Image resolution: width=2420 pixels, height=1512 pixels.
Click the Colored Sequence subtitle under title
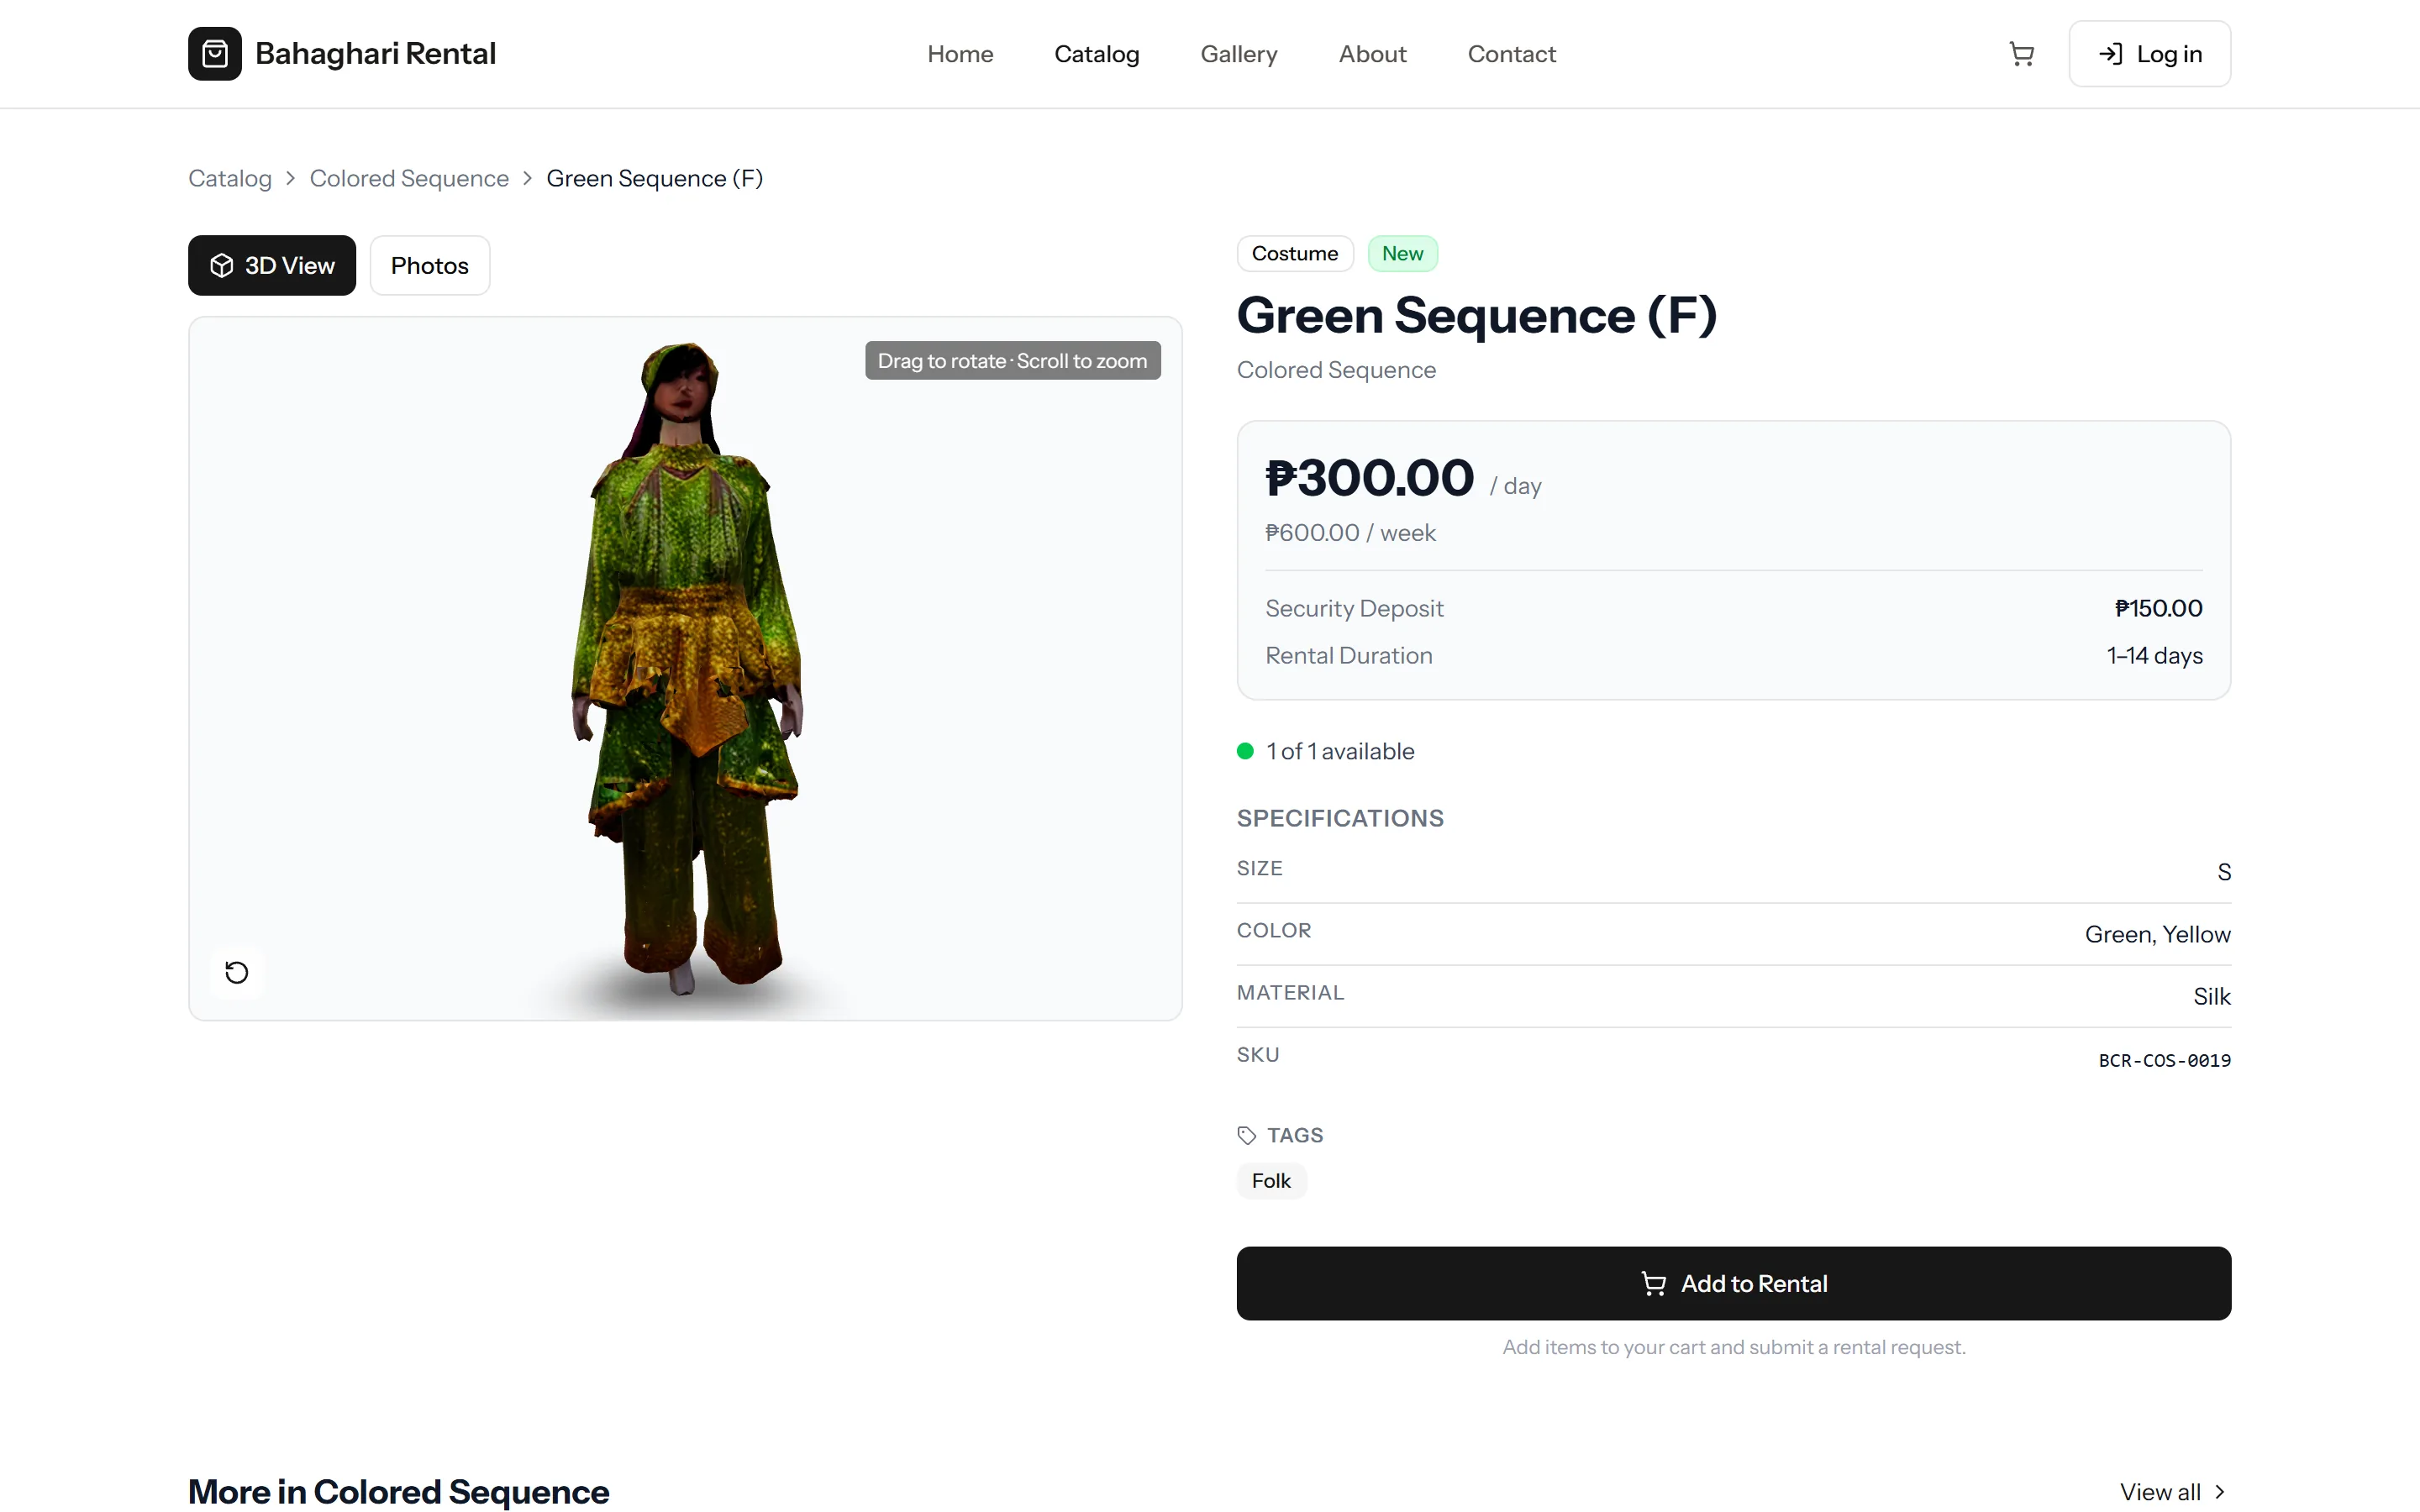pyautogui.click(x=1335, y=370)
